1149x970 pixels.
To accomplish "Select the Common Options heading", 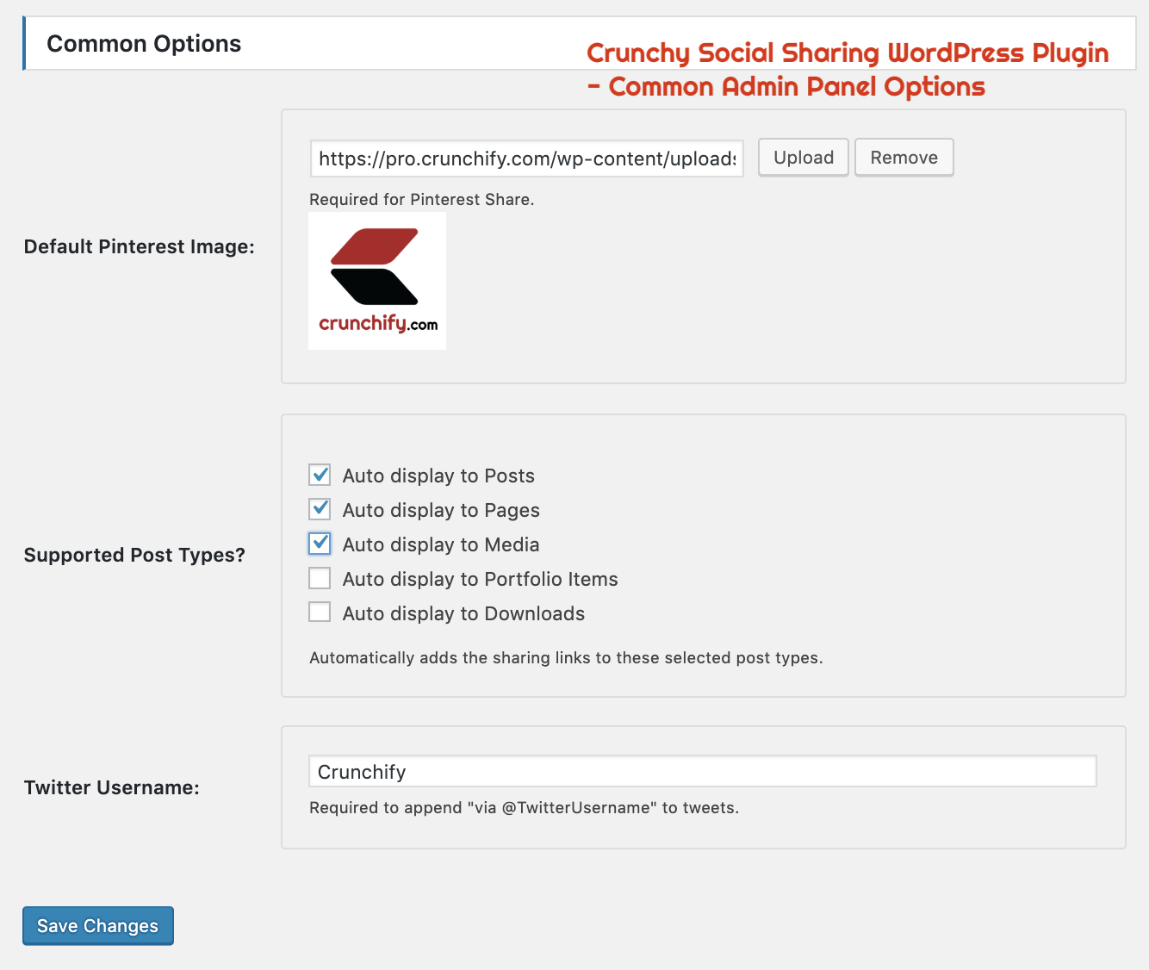I will 144,44.
